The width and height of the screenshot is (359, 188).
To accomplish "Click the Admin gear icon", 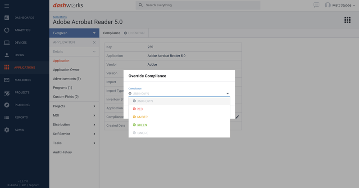I will pos(7,130).
